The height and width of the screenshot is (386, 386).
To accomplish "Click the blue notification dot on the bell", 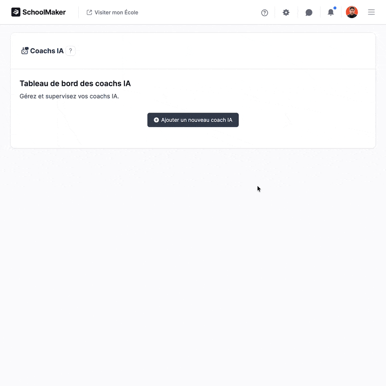I will pos(335,8).
